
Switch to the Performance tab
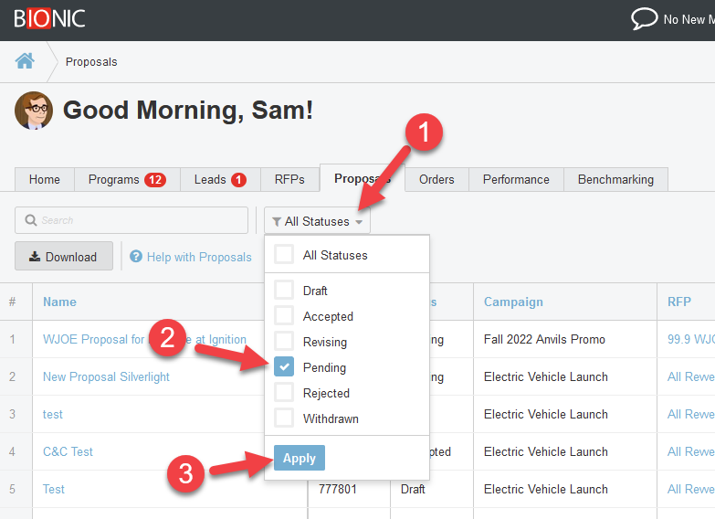(x=516, y=179)
